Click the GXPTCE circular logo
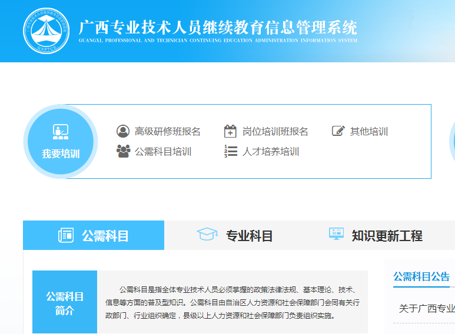The image size is (455, 334). click(46, 31)
